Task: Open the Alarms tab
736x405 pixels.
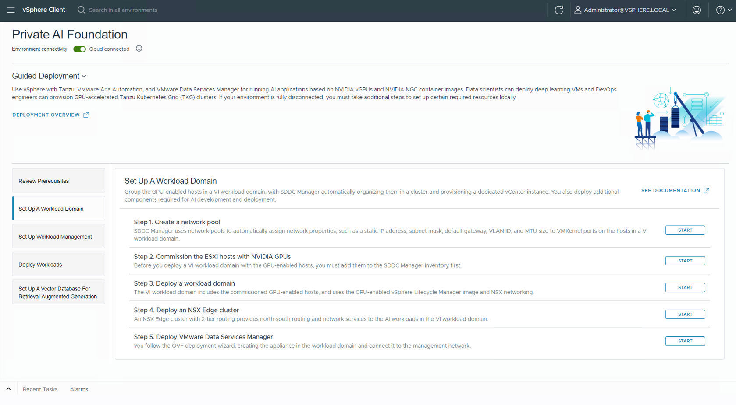Action: (79, 389)
